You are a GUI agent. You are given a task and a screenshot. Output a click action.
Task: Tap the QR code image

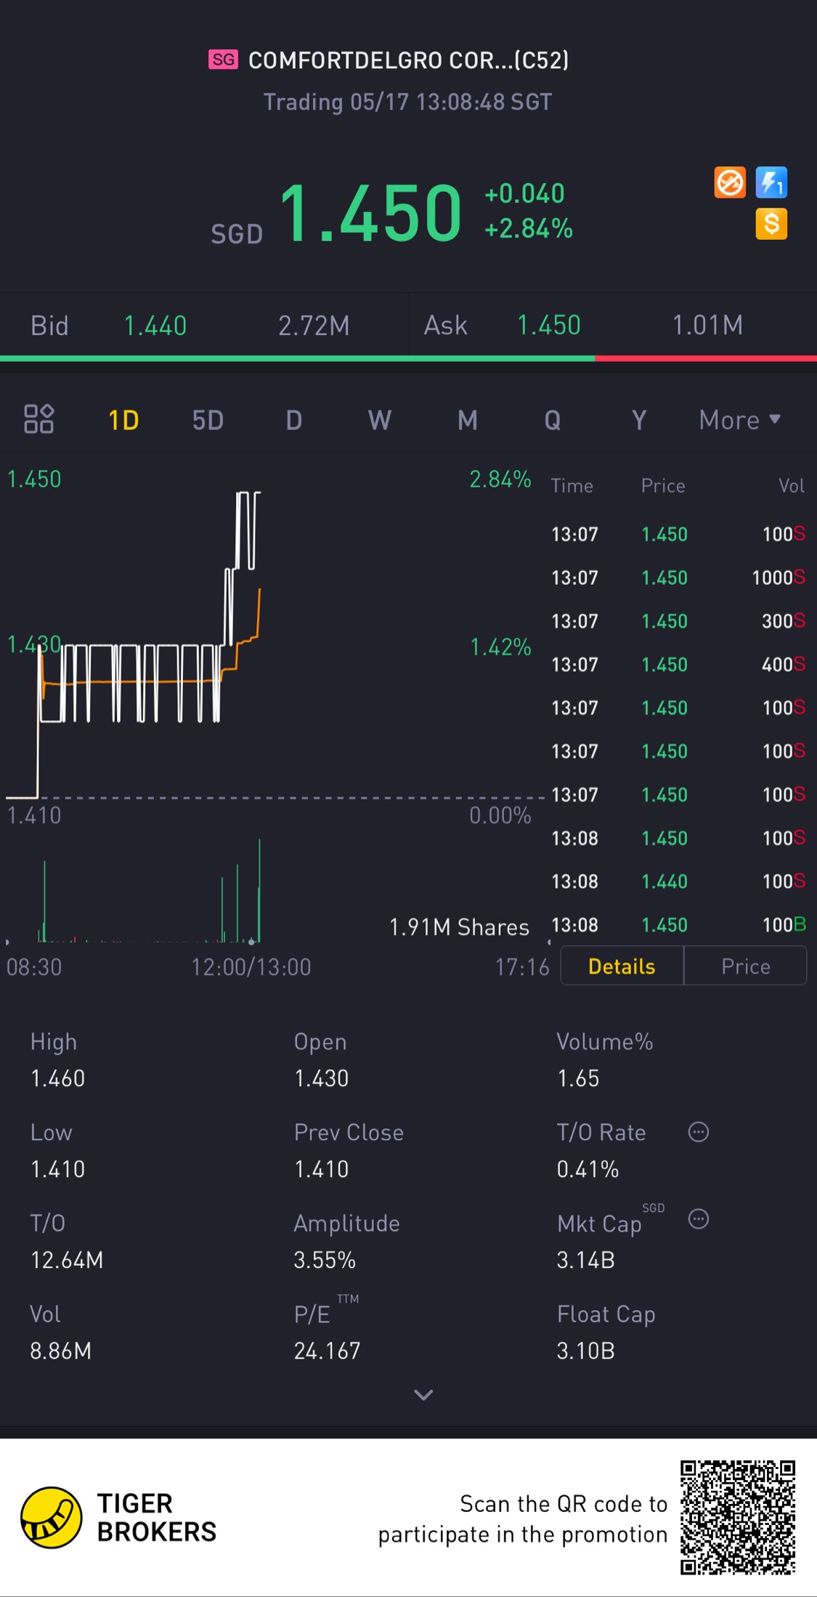pyautogui.click(x=737, y=1517)
